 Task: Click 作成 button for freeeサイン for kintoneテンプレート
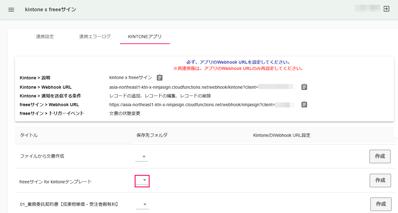point(380,181)
